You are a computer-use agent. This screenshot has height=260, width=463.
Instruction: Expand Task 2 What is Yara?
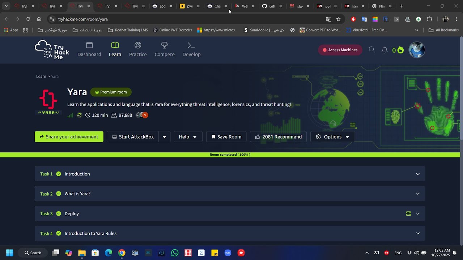click(x=230, y=194)
